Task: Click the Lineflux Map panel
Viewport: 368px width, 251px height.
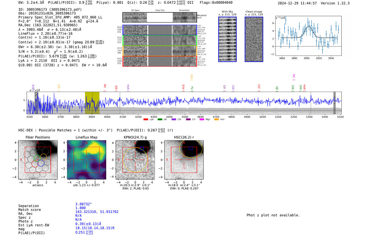Action: (x=86, y=160)
